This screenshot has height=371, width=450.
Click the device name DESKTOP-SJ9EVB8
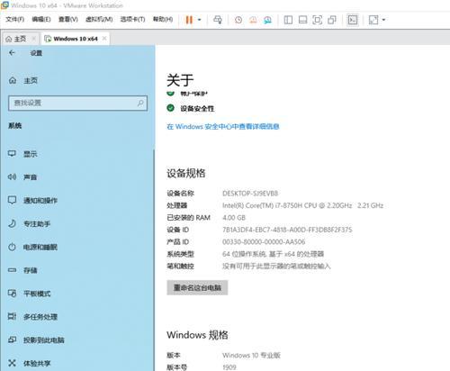(x=250, y=194)
